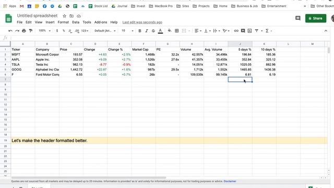Image resolution: width=334 pixels, height=188 pixels.
Task: Open the Invest bookmarks folder
Action: point(138,6)
